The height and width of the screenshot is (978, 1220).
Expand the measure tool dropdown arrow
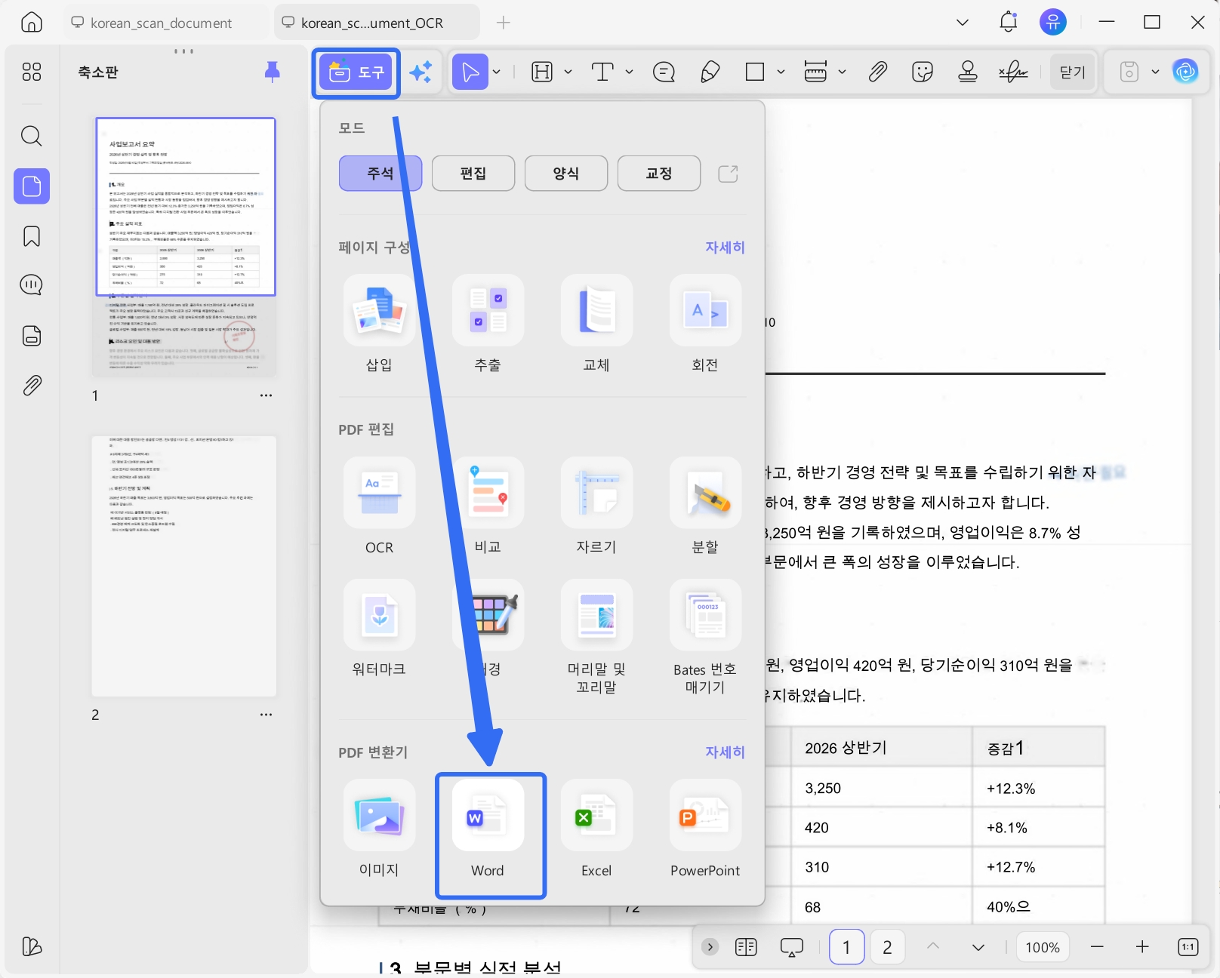843,72
